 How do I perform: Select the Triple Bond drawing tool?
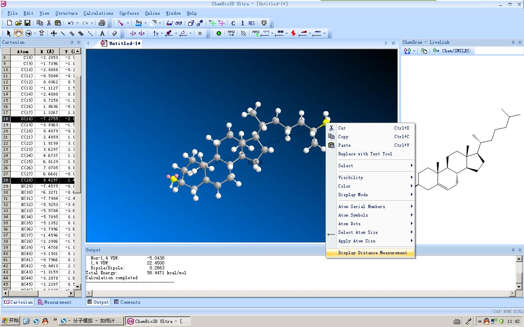[x=81, y=34]
